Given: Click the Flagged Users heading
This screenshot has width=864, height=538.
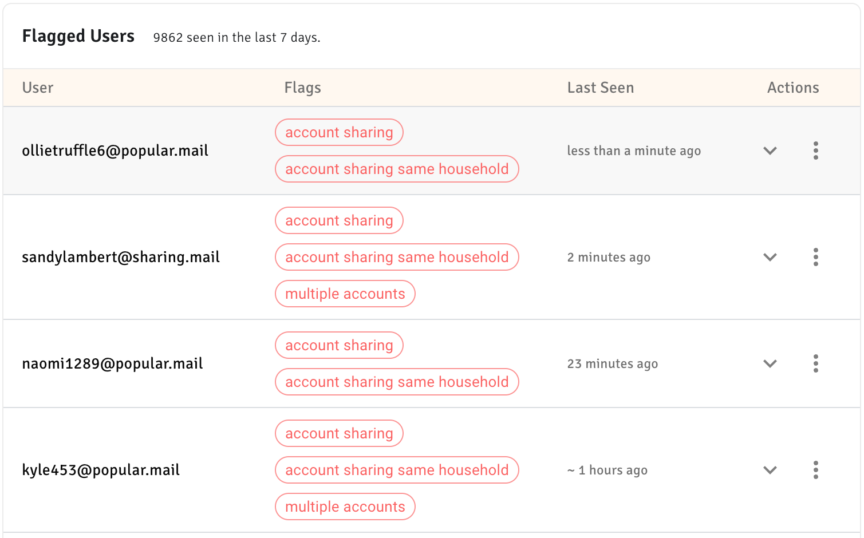Looking at the screenshot, I should coord(78,36).
